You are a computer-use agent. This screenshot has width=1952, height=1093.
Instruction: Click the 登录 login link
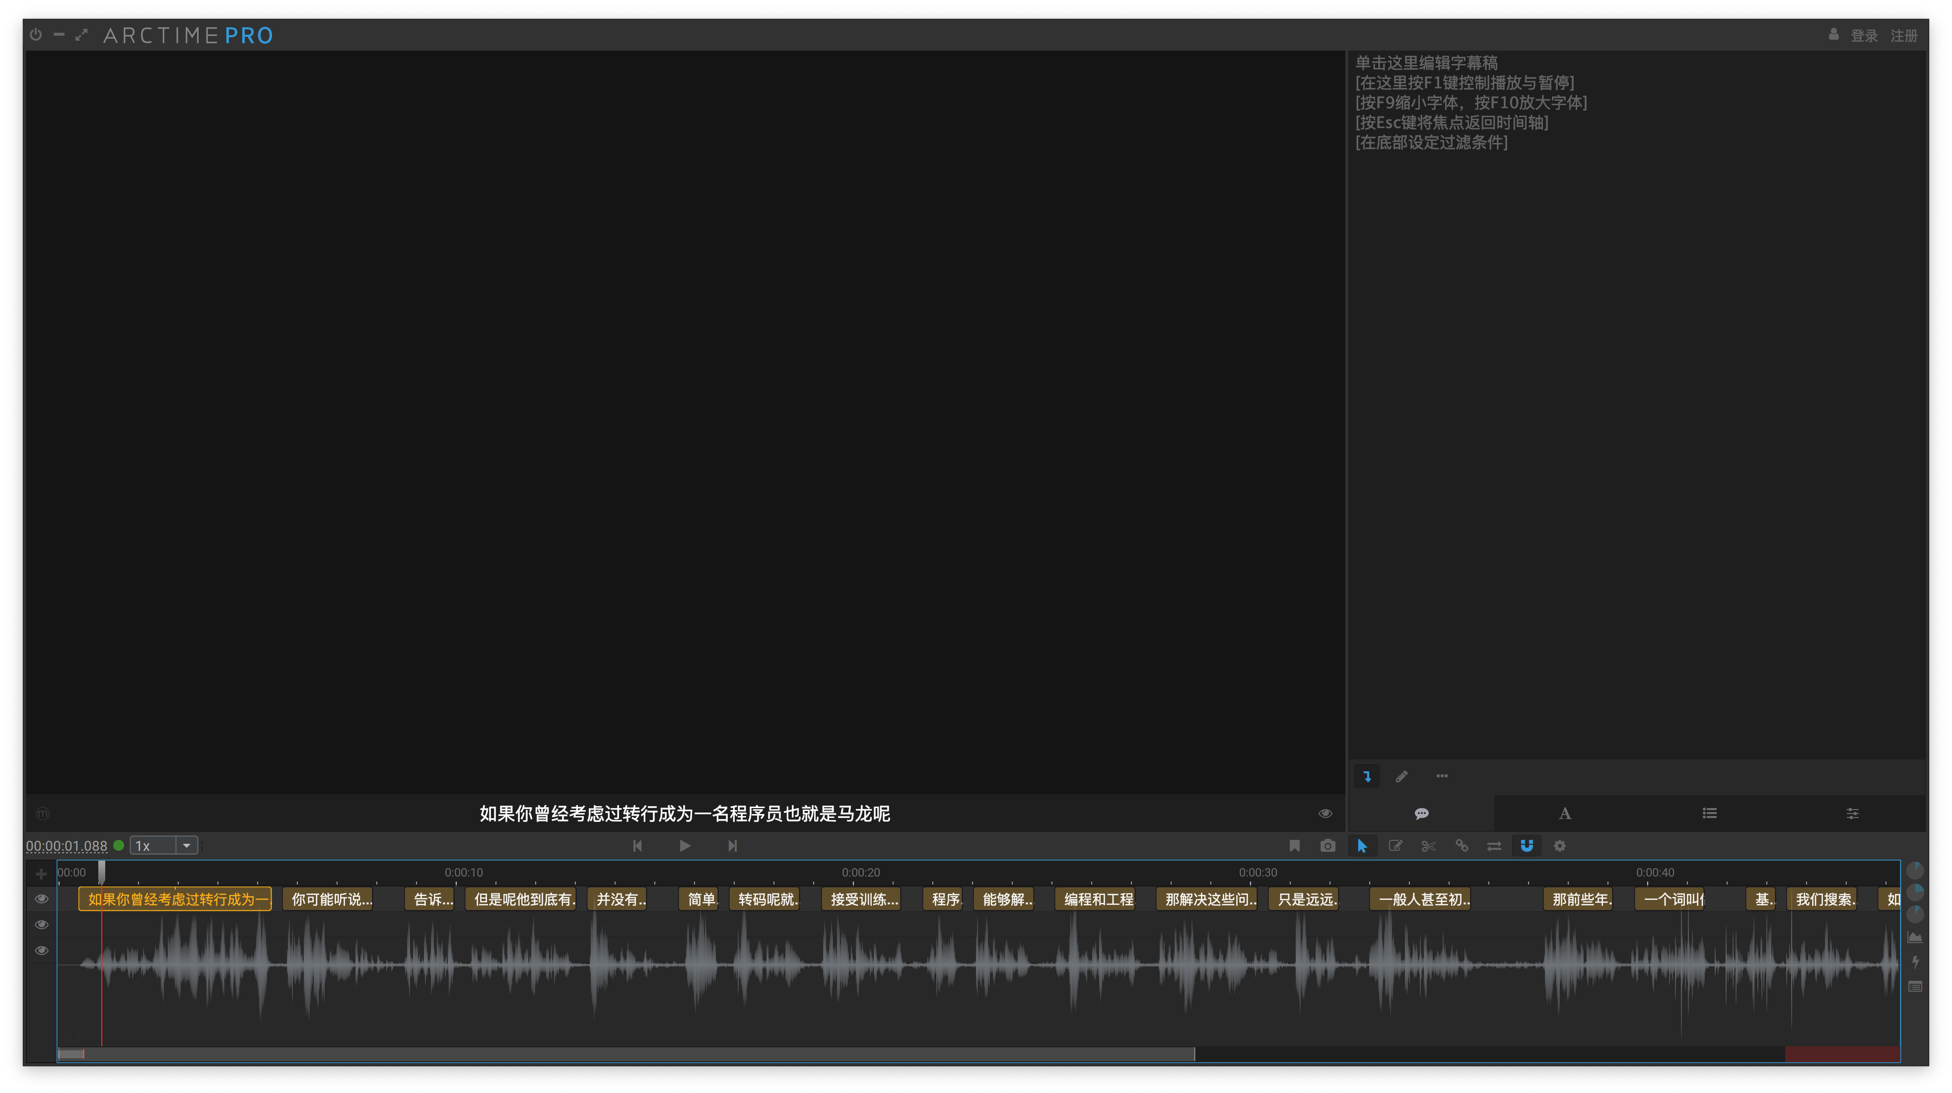tap(1864, 36)
